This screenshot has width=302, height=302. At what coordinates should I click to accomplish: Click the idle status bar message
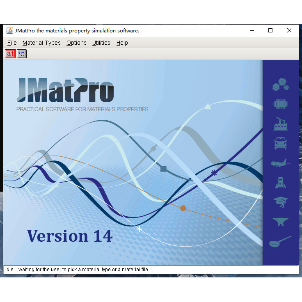(x=79, y=270)
